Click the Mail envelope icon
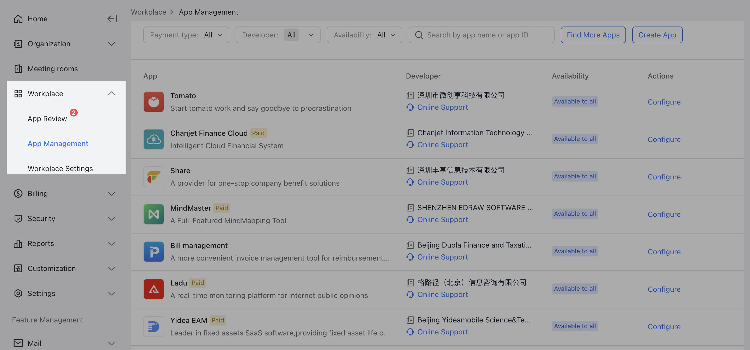This screenshot has height=350, width=750. click(x=18, y=343)
